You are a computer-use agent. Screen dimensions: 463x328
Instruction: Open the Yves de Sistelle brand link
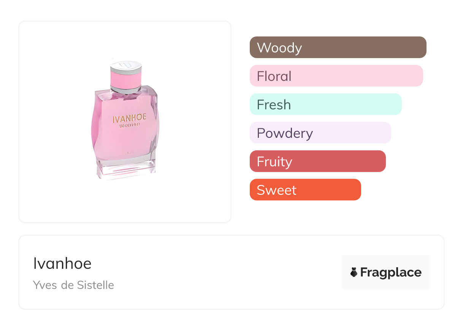click(73, 285)
